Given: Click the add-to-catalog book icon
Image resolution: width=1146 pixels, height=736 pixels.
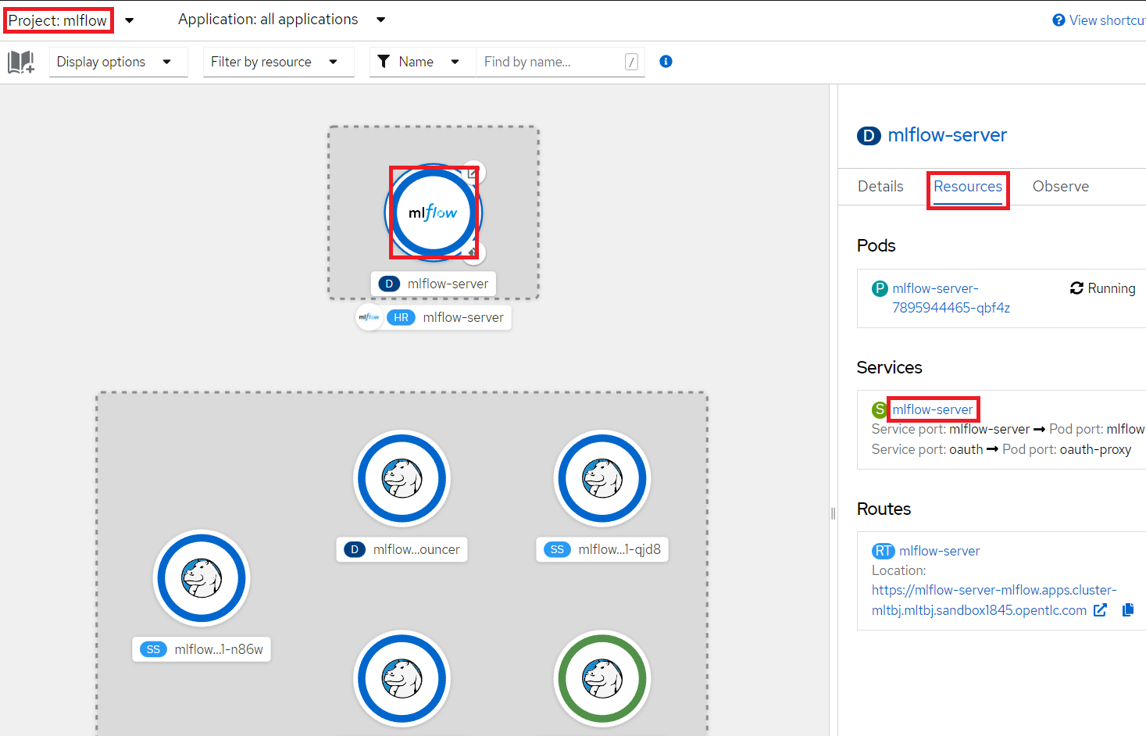Looking at the screenshot, I should 21,62.
